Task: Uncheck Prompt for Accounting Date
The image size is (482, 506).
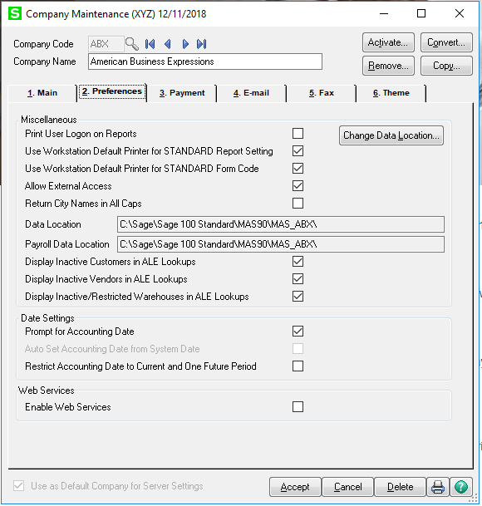Action: pyautogui.click(x=298, y=331)
